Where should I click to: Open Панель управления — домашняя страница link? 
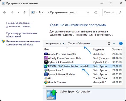[19, 25]
